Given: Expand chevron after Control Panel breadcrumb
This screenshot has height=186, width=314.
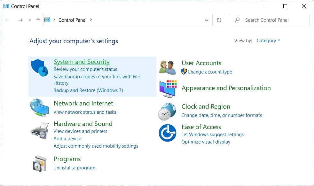Looking at the screenshot, I should coord(91,20).
